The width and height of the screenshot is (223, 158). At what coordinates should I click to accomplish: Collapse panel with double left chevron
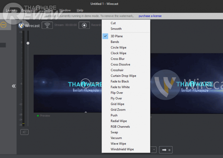(x=14, y=86)
